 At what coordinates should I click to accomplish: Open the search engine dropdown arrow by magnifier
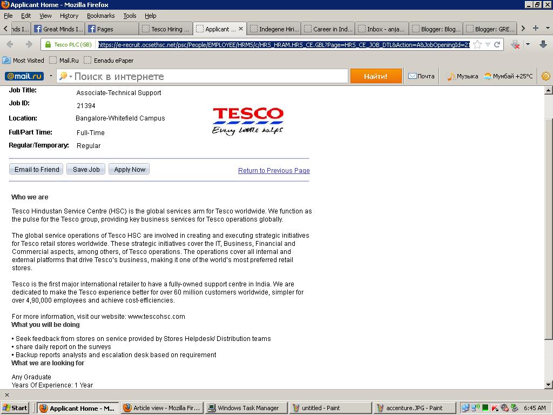coord(71,76)
